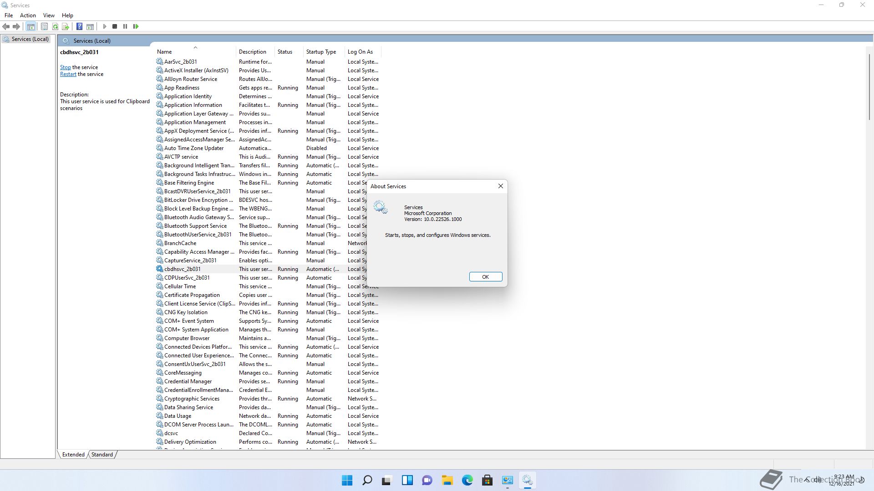
Task: Open Microsoft Edge from the taskbar
Action: [467, 480]
